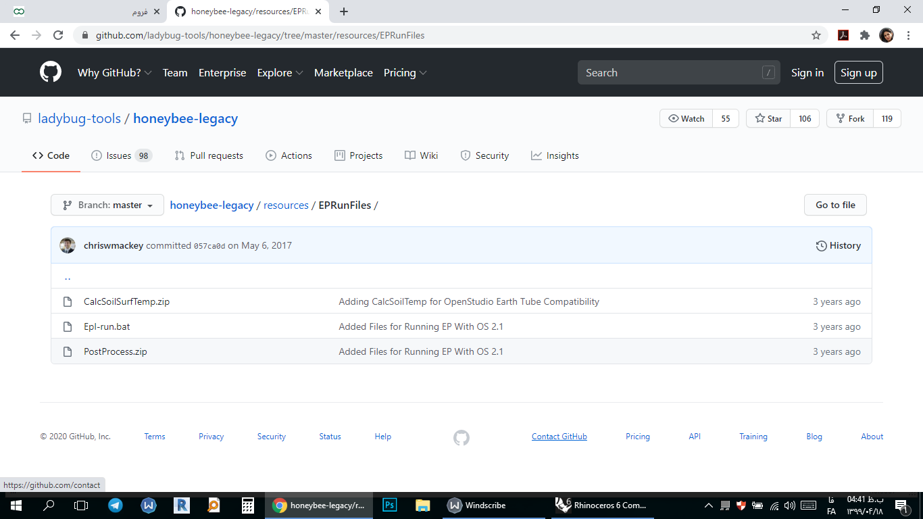The image size is (923, 519).
Task: Click the GitHub octocat logo in header
Action: (x=51, y=72)
